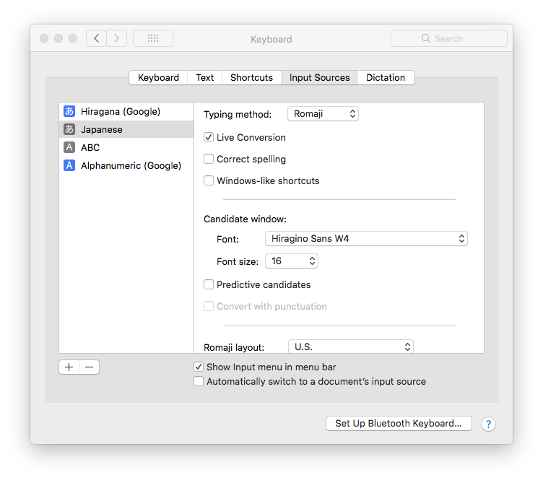Viewport: 543px width, 480px height.
Task: Open the Font size 16 dropdown
Action: point(292,261)
